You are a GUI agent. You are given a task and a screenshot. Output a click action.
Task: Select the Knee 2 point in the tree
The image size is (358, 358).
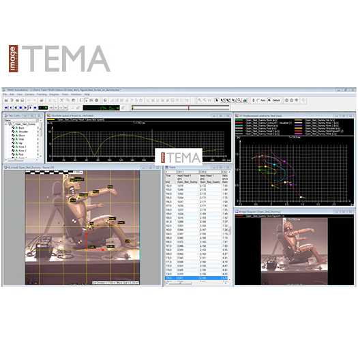[23, 151]
